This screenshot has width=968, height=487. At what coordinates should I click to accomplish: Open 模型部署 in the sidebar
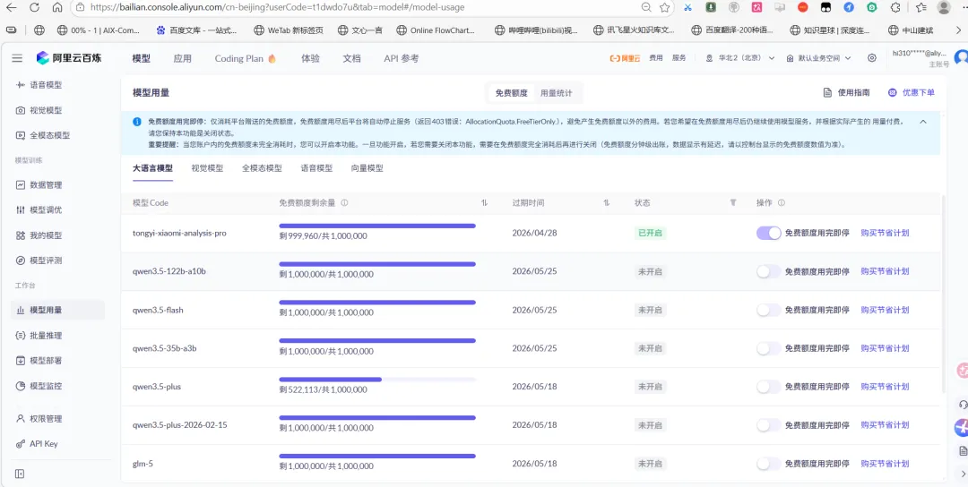39,361
